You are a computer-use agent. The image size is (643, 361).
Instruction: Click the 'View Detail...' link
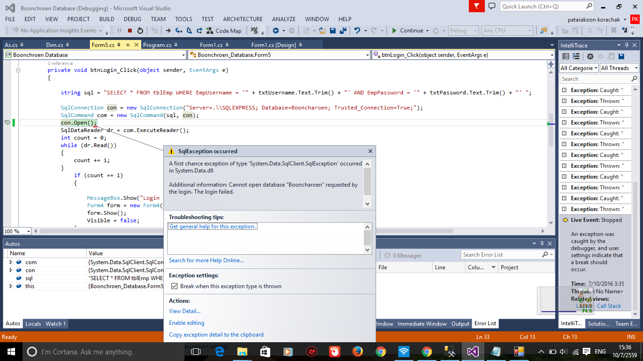pyautogui.click(x=185, y=311)
